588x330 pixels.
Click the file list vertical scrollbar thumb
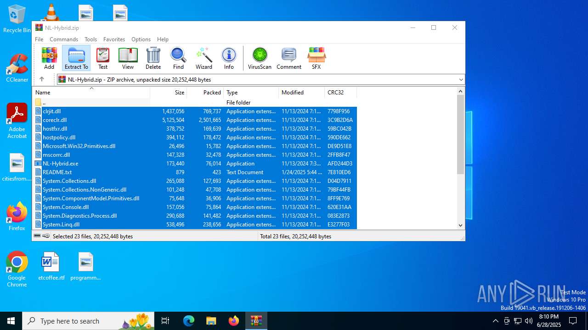[x=461, y=134]
